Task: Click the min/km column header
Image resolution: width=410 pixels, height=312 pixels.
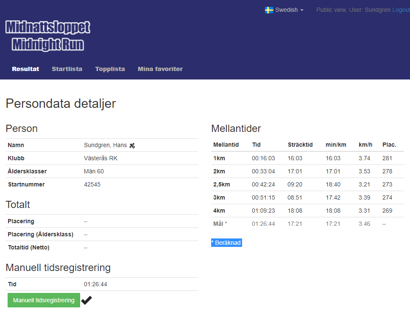Action: click(336, 145)
